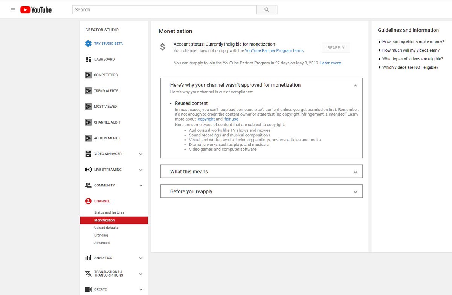
Task: Expand Which videos are NOT eligible
Action: click(408, 67)
